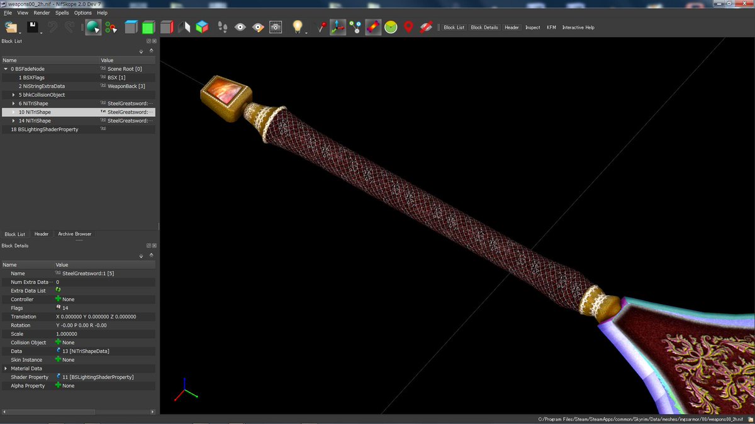Expand the 5 bhkCollisionObject node
The height and width of the screenshot is (424, 755).
13,95
